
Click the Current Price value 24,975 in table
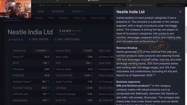tap(87, 50)
